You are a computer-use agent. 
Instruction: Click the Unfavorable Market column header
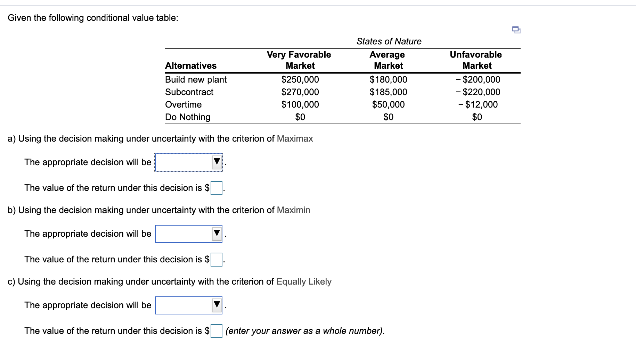coord(476,60)
